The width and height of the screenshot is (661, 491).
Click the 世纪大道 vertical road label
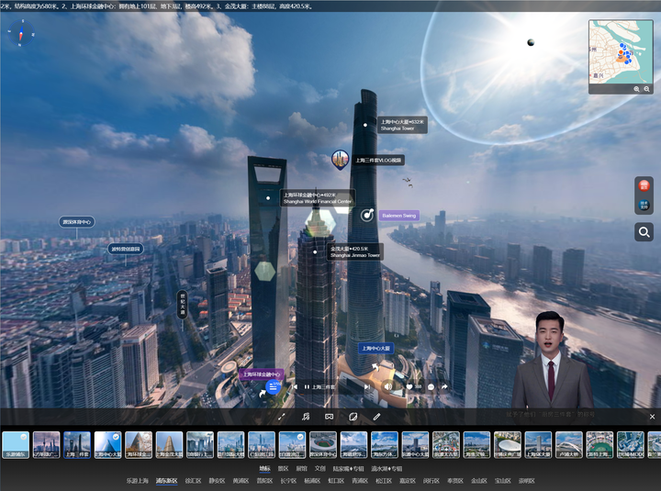pos(182,305)
